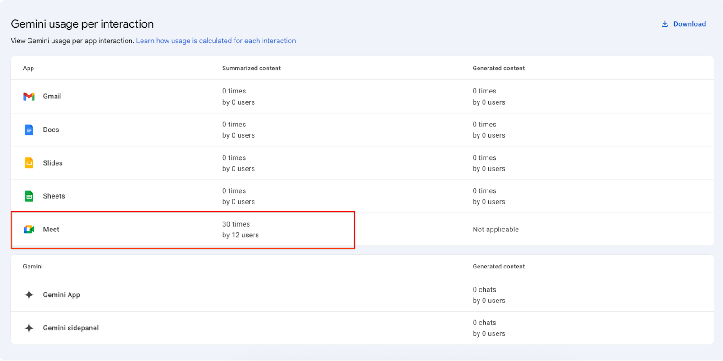Click the Gemini sidepanel row label
The image size is (723, 361).
coord(70,328)
